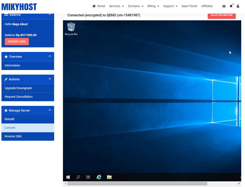245x187 pixels.
Task: Open Reverse DNS settings
Action: pyautogui.click(x=28, y=136)
